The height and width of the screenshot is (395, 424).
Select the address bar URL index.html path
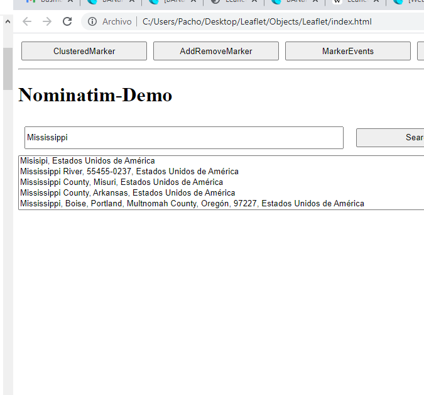257,21
